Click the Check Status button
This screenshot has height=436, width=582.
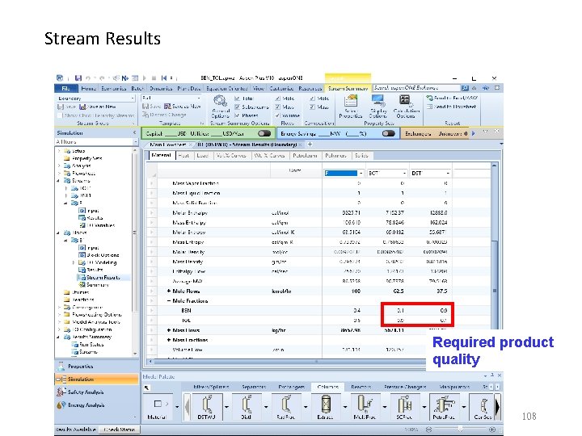(120, 430)
